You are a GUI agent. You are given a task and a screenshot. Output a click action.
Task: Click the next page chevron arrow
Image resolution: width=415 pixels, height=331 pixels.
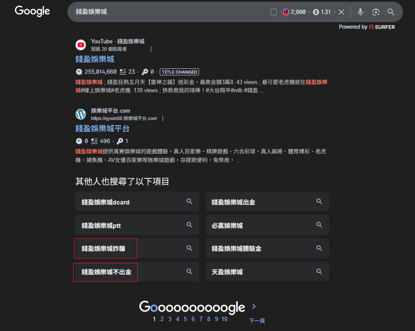(x=254, y=307)
